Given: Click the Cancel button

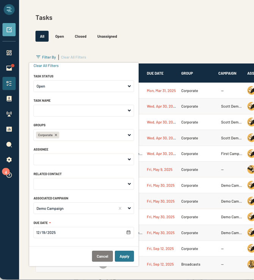Looking at the screenshot, I should pyautogui.click(x=102, y=256).
